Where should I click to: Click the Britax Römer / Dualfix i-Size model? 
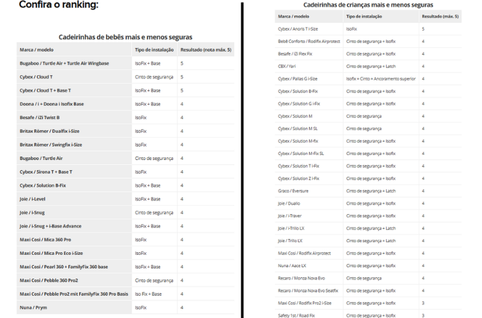tap(51, 131)
